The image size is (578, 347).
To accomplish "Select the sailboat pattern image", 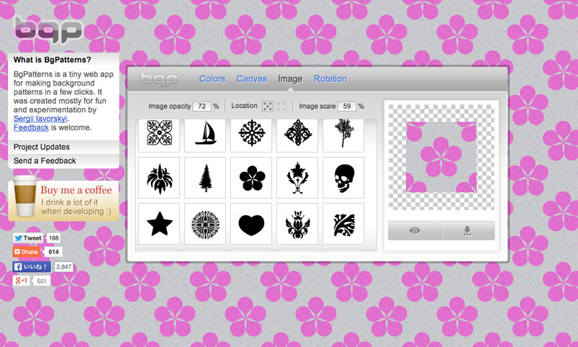I will tap(205, 133).
